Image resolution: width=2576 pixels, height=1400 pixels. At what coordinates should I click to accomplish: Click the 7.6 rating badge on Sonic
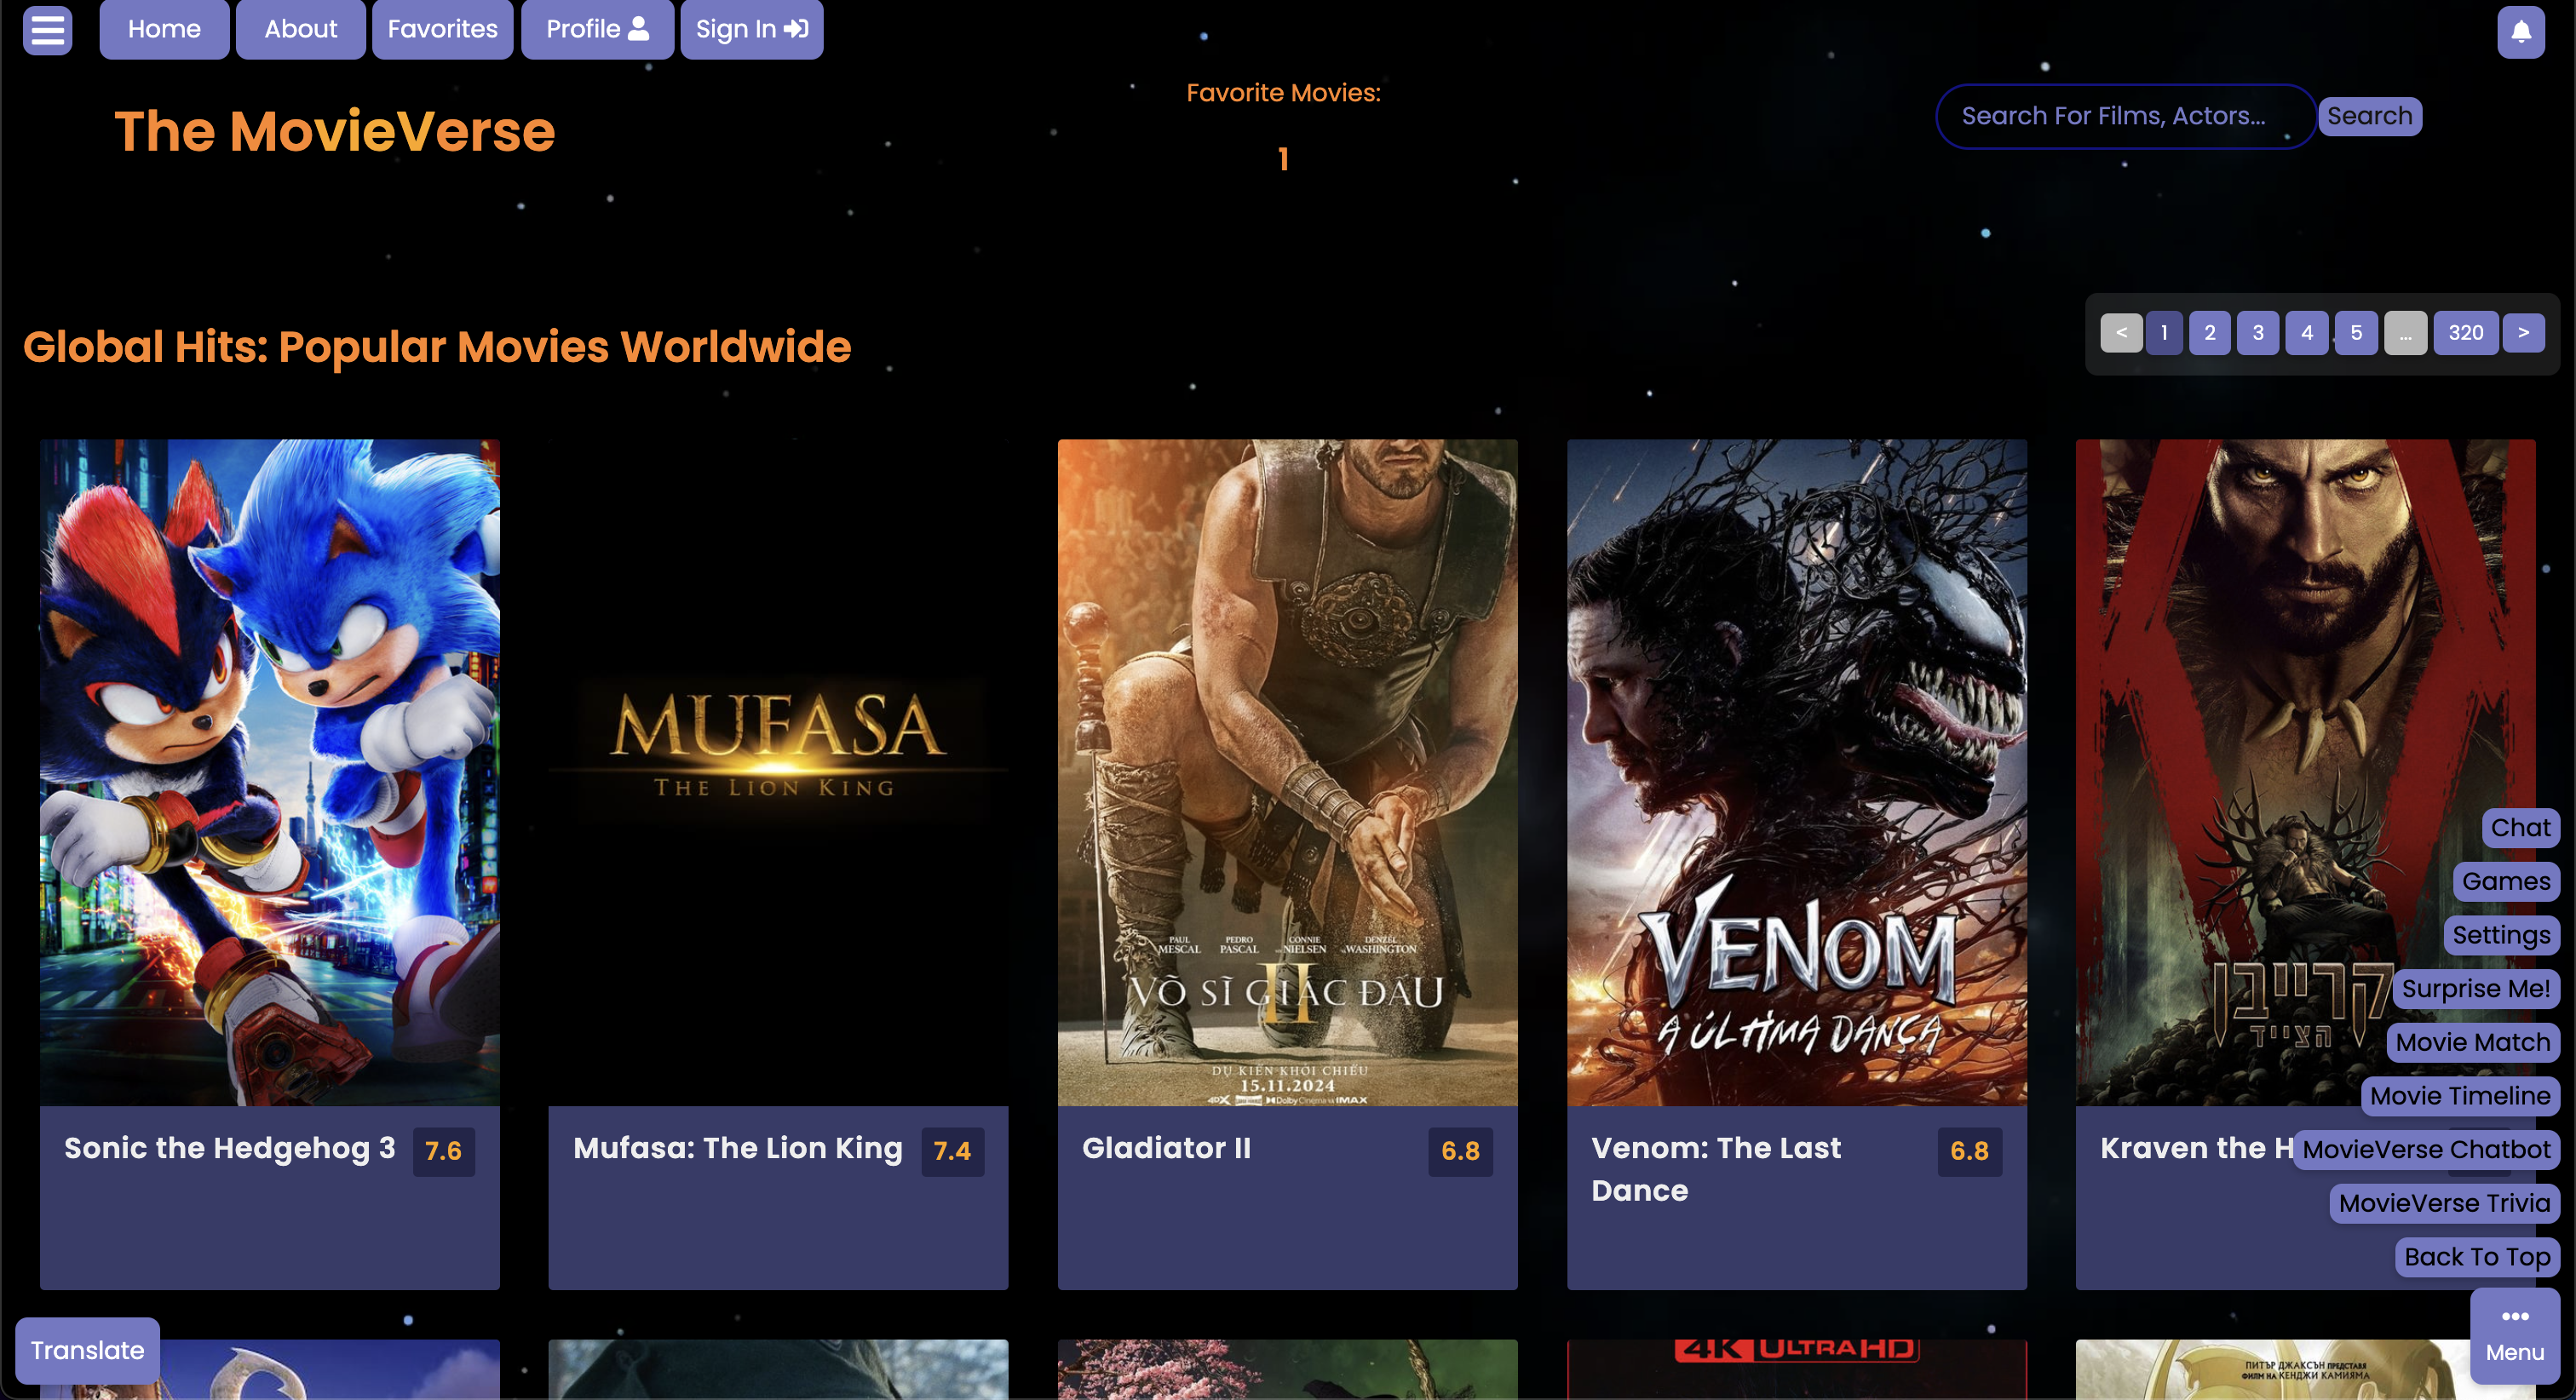point(443,1151)
